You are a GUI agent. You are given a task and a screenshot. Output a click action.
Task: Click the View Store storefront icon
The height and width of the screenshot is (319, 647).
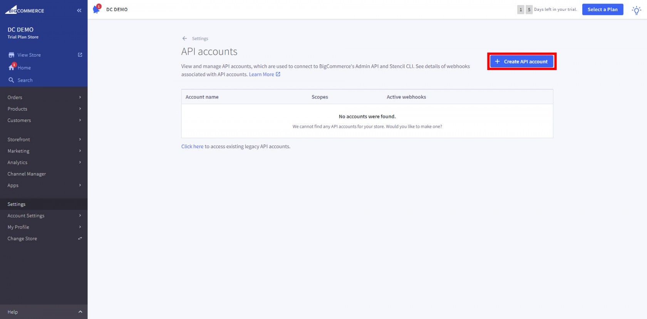[12, 55]
